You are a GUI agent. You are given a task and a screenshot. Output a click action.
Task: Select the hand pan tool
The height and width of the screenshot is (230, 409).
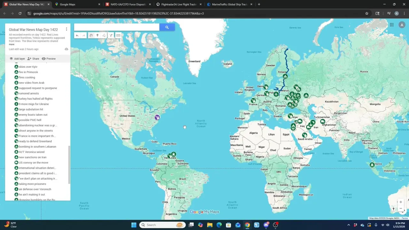click(91, 35)
